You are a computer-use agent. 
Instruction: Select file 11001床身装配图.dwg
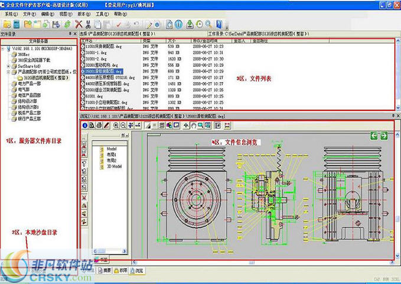point(103,47)
